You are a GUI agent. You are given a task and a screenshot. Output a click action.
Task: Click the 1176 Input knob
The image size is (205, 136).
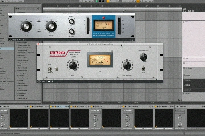click(26, 26)
